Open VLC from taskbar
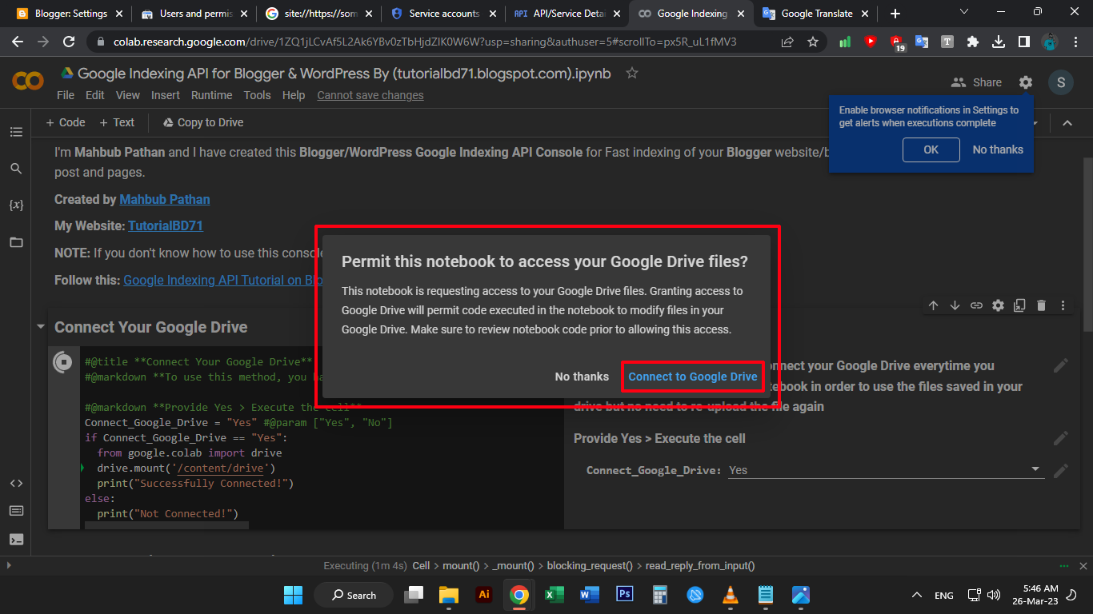This screenshot has width=1093, height=614. [730, 595]
